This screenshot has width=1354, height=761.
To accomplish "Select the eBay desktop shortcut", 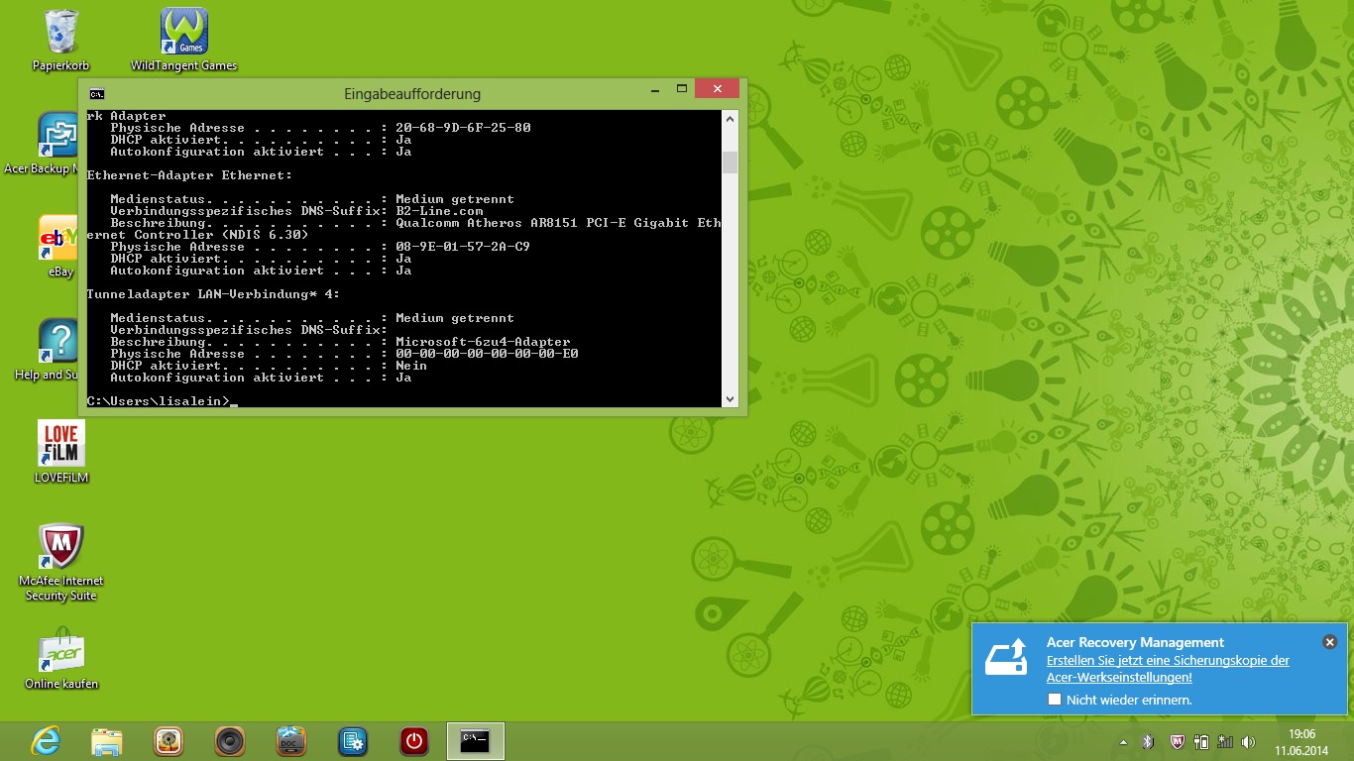I will (x=59, y=247).
